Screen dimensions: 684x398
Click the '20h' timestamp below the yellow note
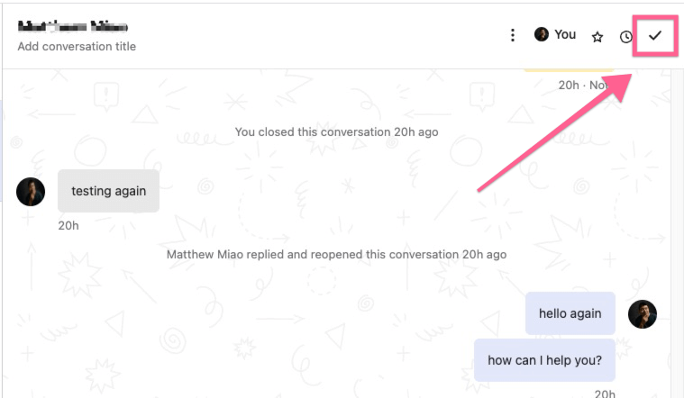569,86
